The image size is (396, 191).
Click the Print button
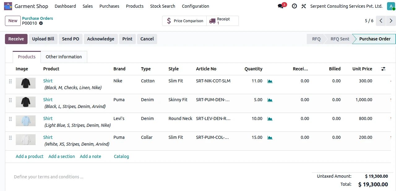pos(127,39)
